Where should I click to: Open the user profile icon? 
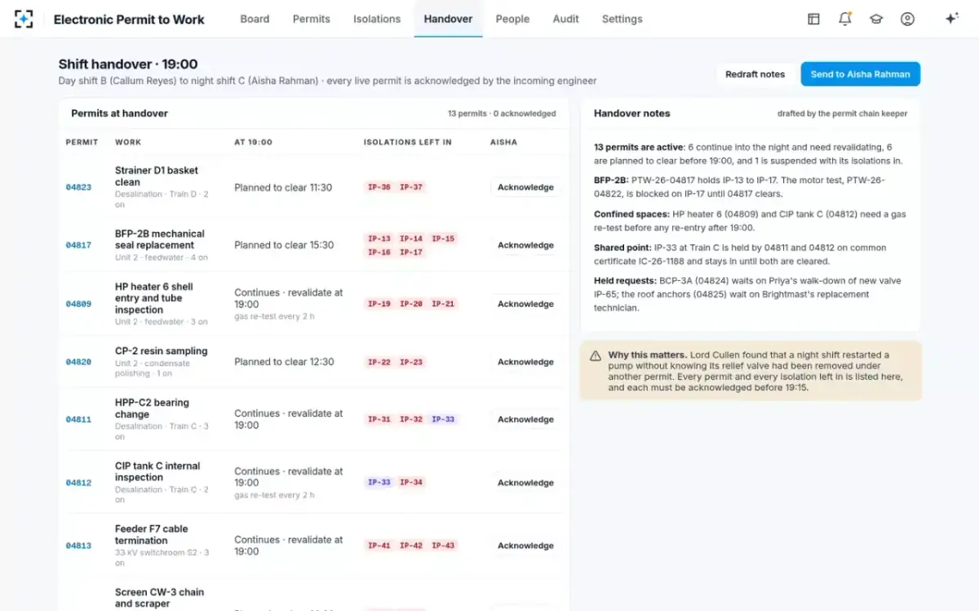907,19
